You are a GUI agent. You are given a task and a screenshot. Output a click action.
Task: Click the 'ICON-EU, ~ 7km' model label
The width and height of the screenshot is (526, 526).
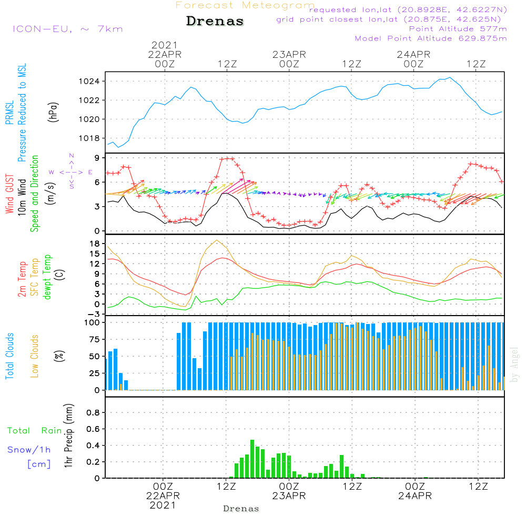68,29
